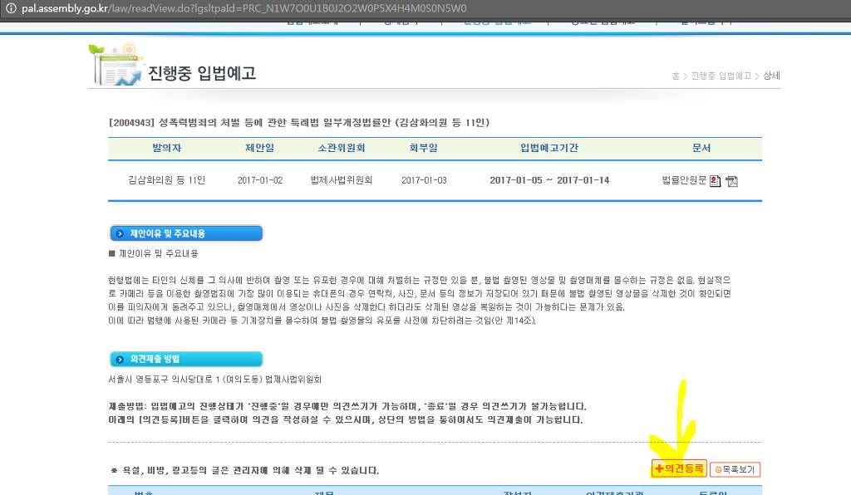Click the browser URL address field
The width and height of the screenshot is (851, 495).
coord(249,11)
